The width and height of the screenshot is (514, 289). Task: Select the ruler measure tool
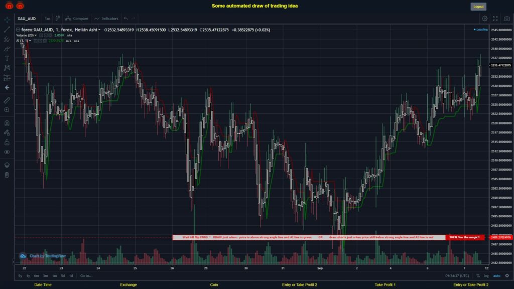click(7, 100)
